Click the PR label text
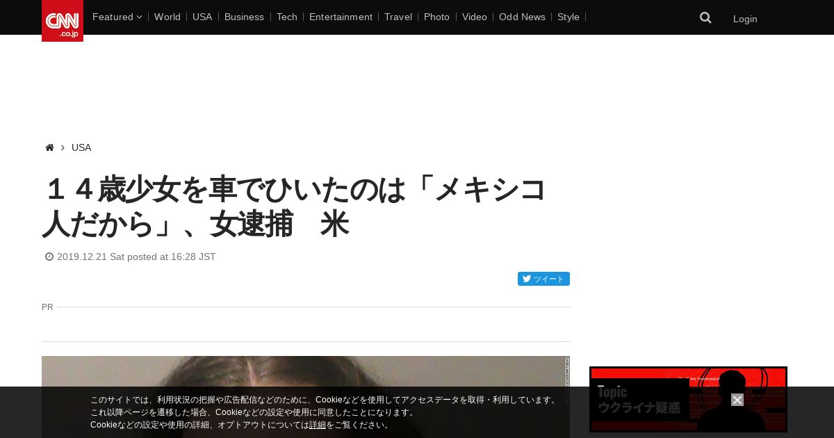The width and height of the screenshot is (834, 438). (x=47, y=307)
